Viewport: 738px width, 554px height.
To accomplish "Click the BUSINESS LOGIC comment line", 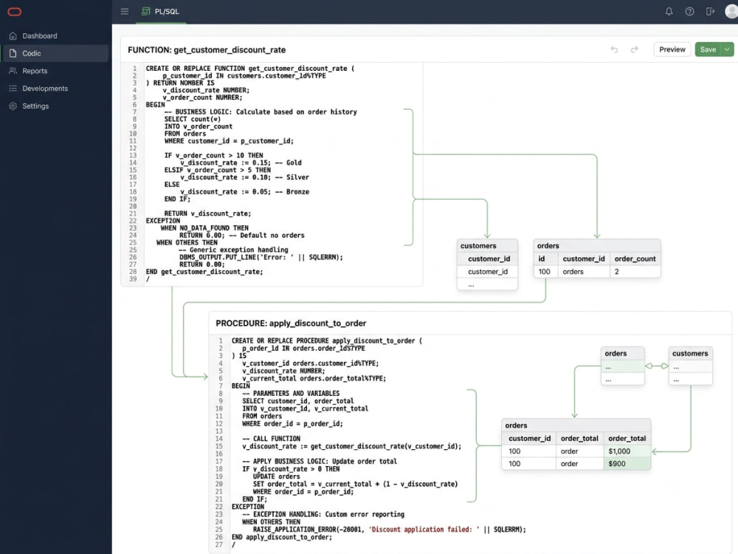I will click(x=261, y=112).
